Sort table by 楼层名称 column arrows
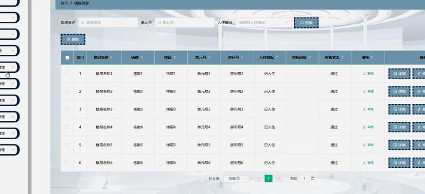The width and height of the screenshot is (425, 194). [x=111, y=58]
